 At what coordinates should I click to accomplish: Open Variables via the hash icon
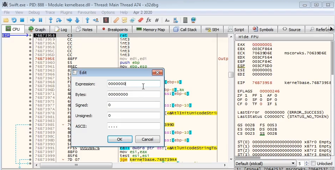tap(157, 20)
